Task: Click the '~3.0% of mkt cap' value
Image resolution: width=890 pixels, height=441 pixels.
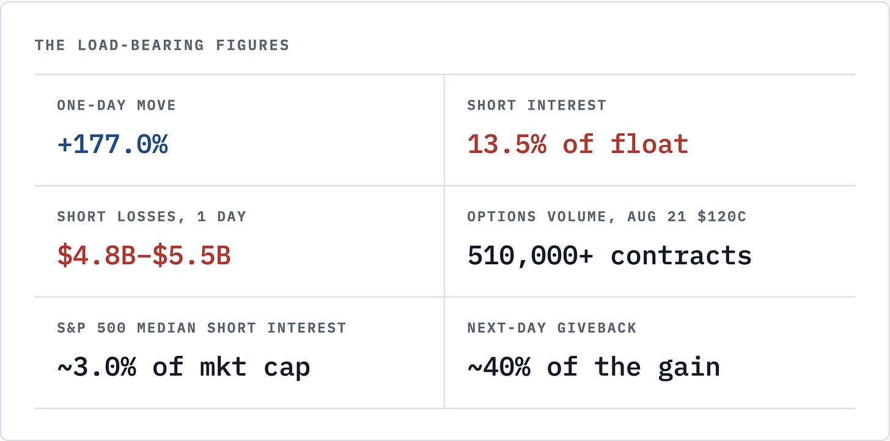Action: [x=183, y=367]
